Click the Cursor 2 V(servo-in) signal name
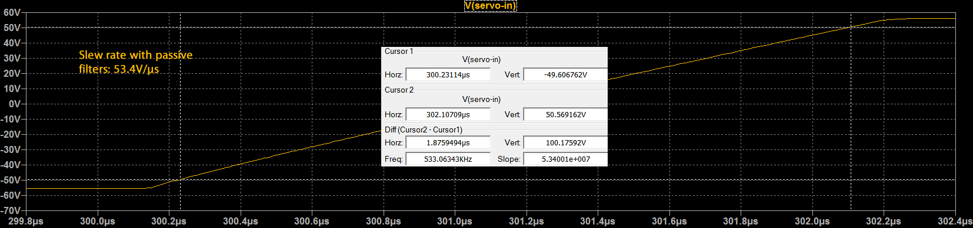 click(x=481, y=100)
